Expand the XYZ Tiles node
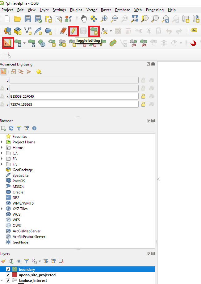Screen dimensions: 201x284 pos(2,209)
